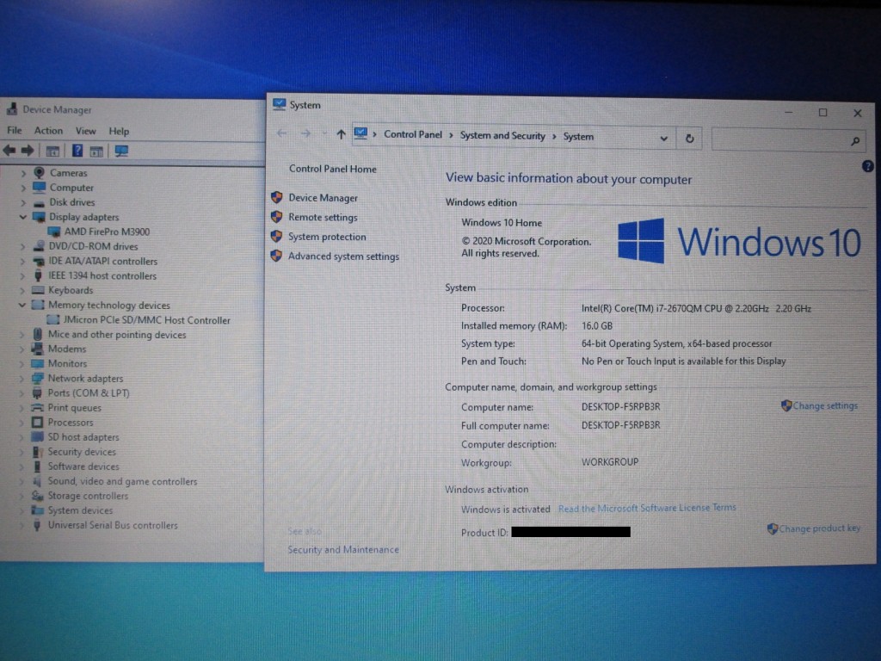
Task: Collapse the Memory technology devices node
Action: pos(22,306)
